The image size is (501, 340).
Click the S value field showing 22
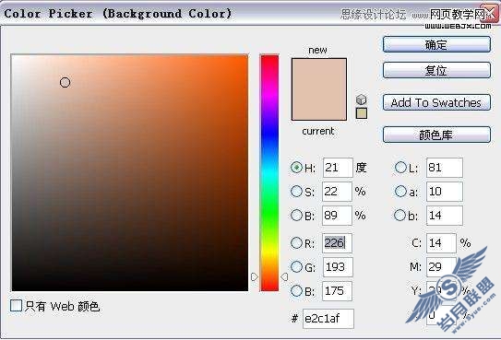click(337, 192)
